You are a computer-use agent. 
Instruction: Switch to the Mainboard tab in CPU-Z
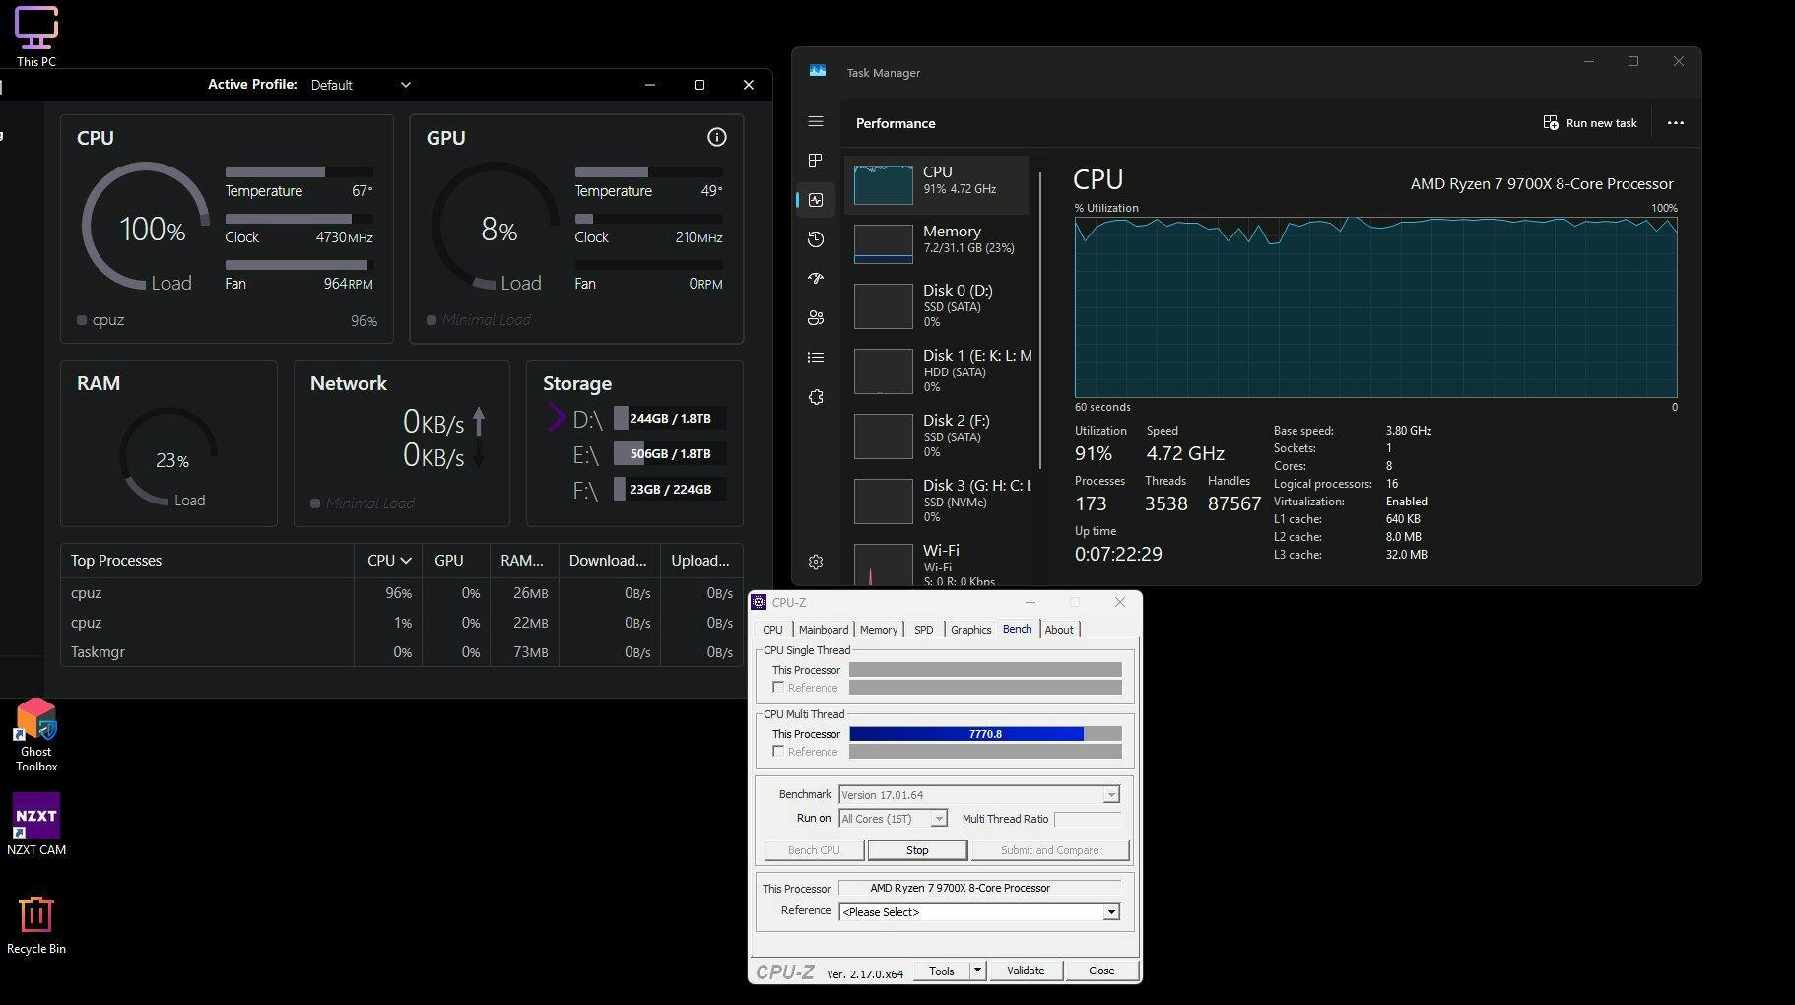823,630
